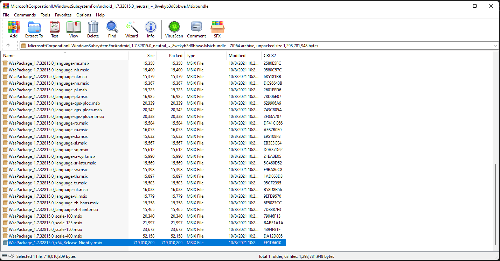Open the Tools menu
This screenshot has height=261, width=500.
(45, 15)
